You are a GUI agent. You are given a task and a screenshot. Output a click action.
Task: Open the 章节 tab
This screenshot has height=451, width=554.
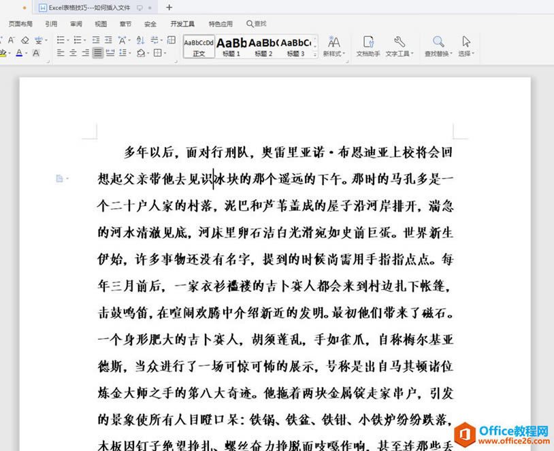(125, 24)
